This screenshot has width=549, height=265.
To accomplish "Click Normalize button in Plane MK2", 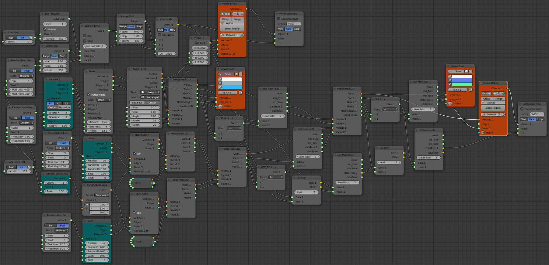I will 65,107.
